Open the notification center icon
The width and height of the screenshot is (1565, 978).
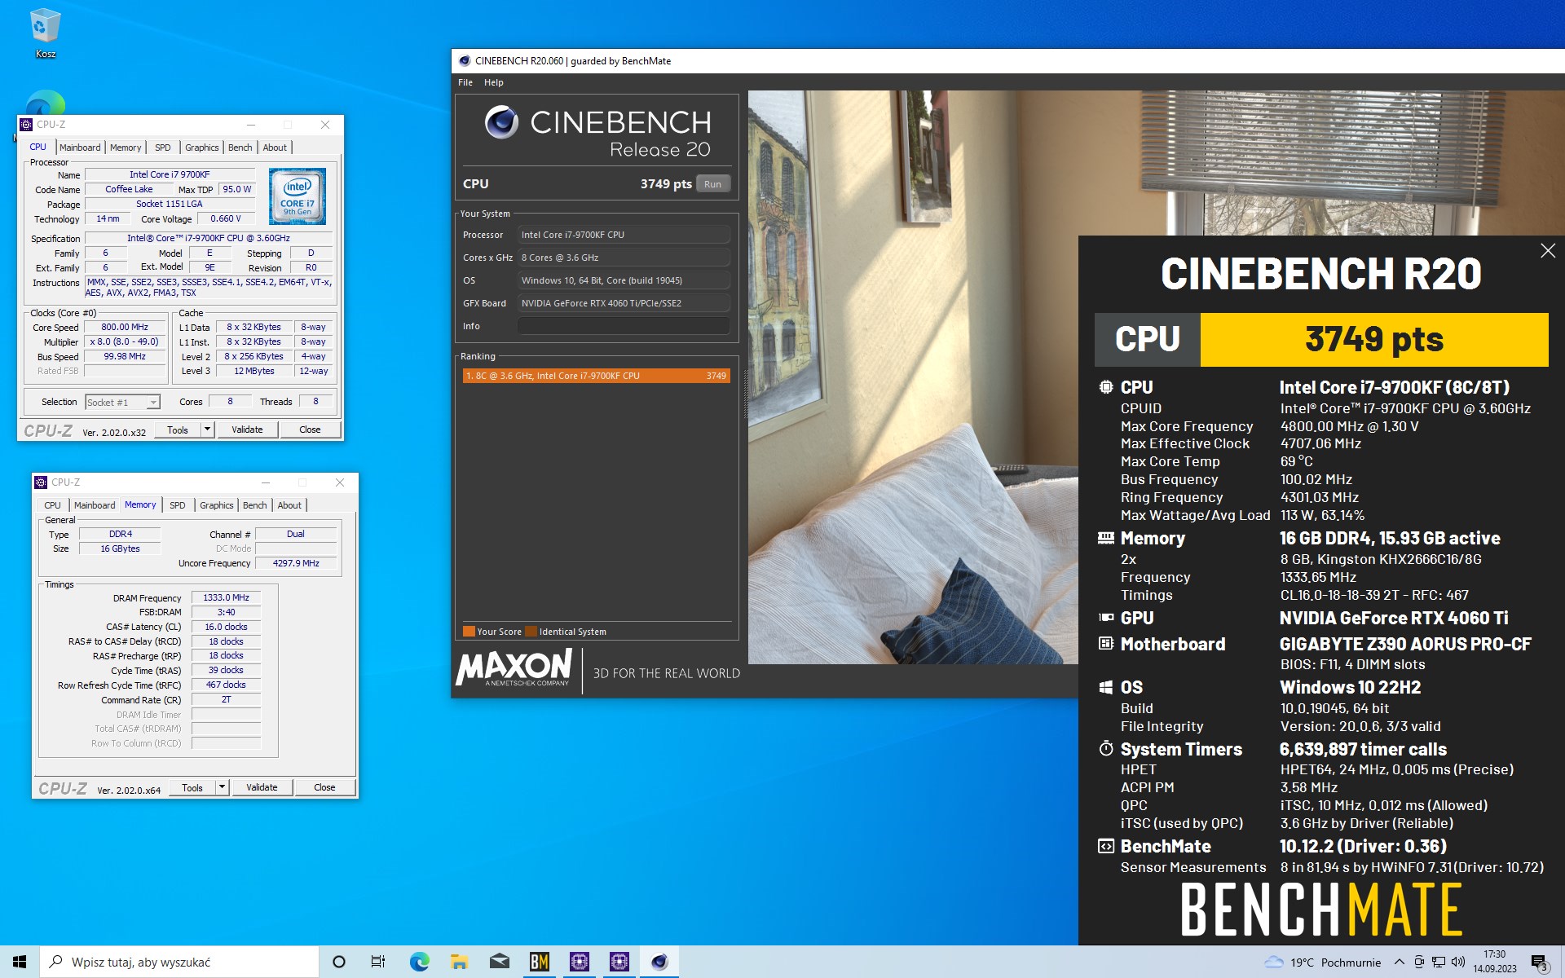tap(1539, 963)
